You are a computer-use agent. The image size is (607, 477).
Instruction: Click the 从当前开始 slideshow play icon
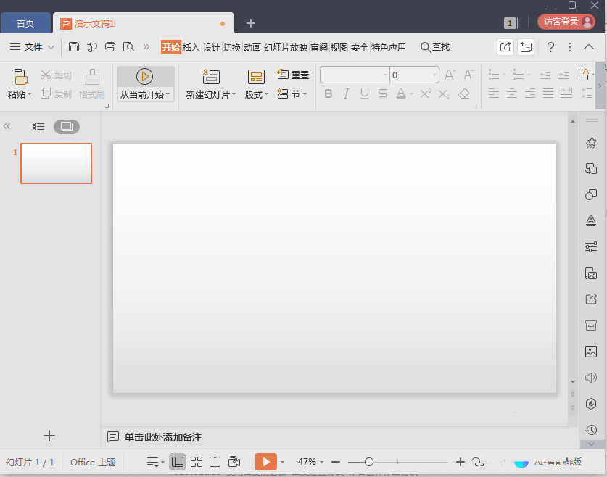click(x=144, y=76)
